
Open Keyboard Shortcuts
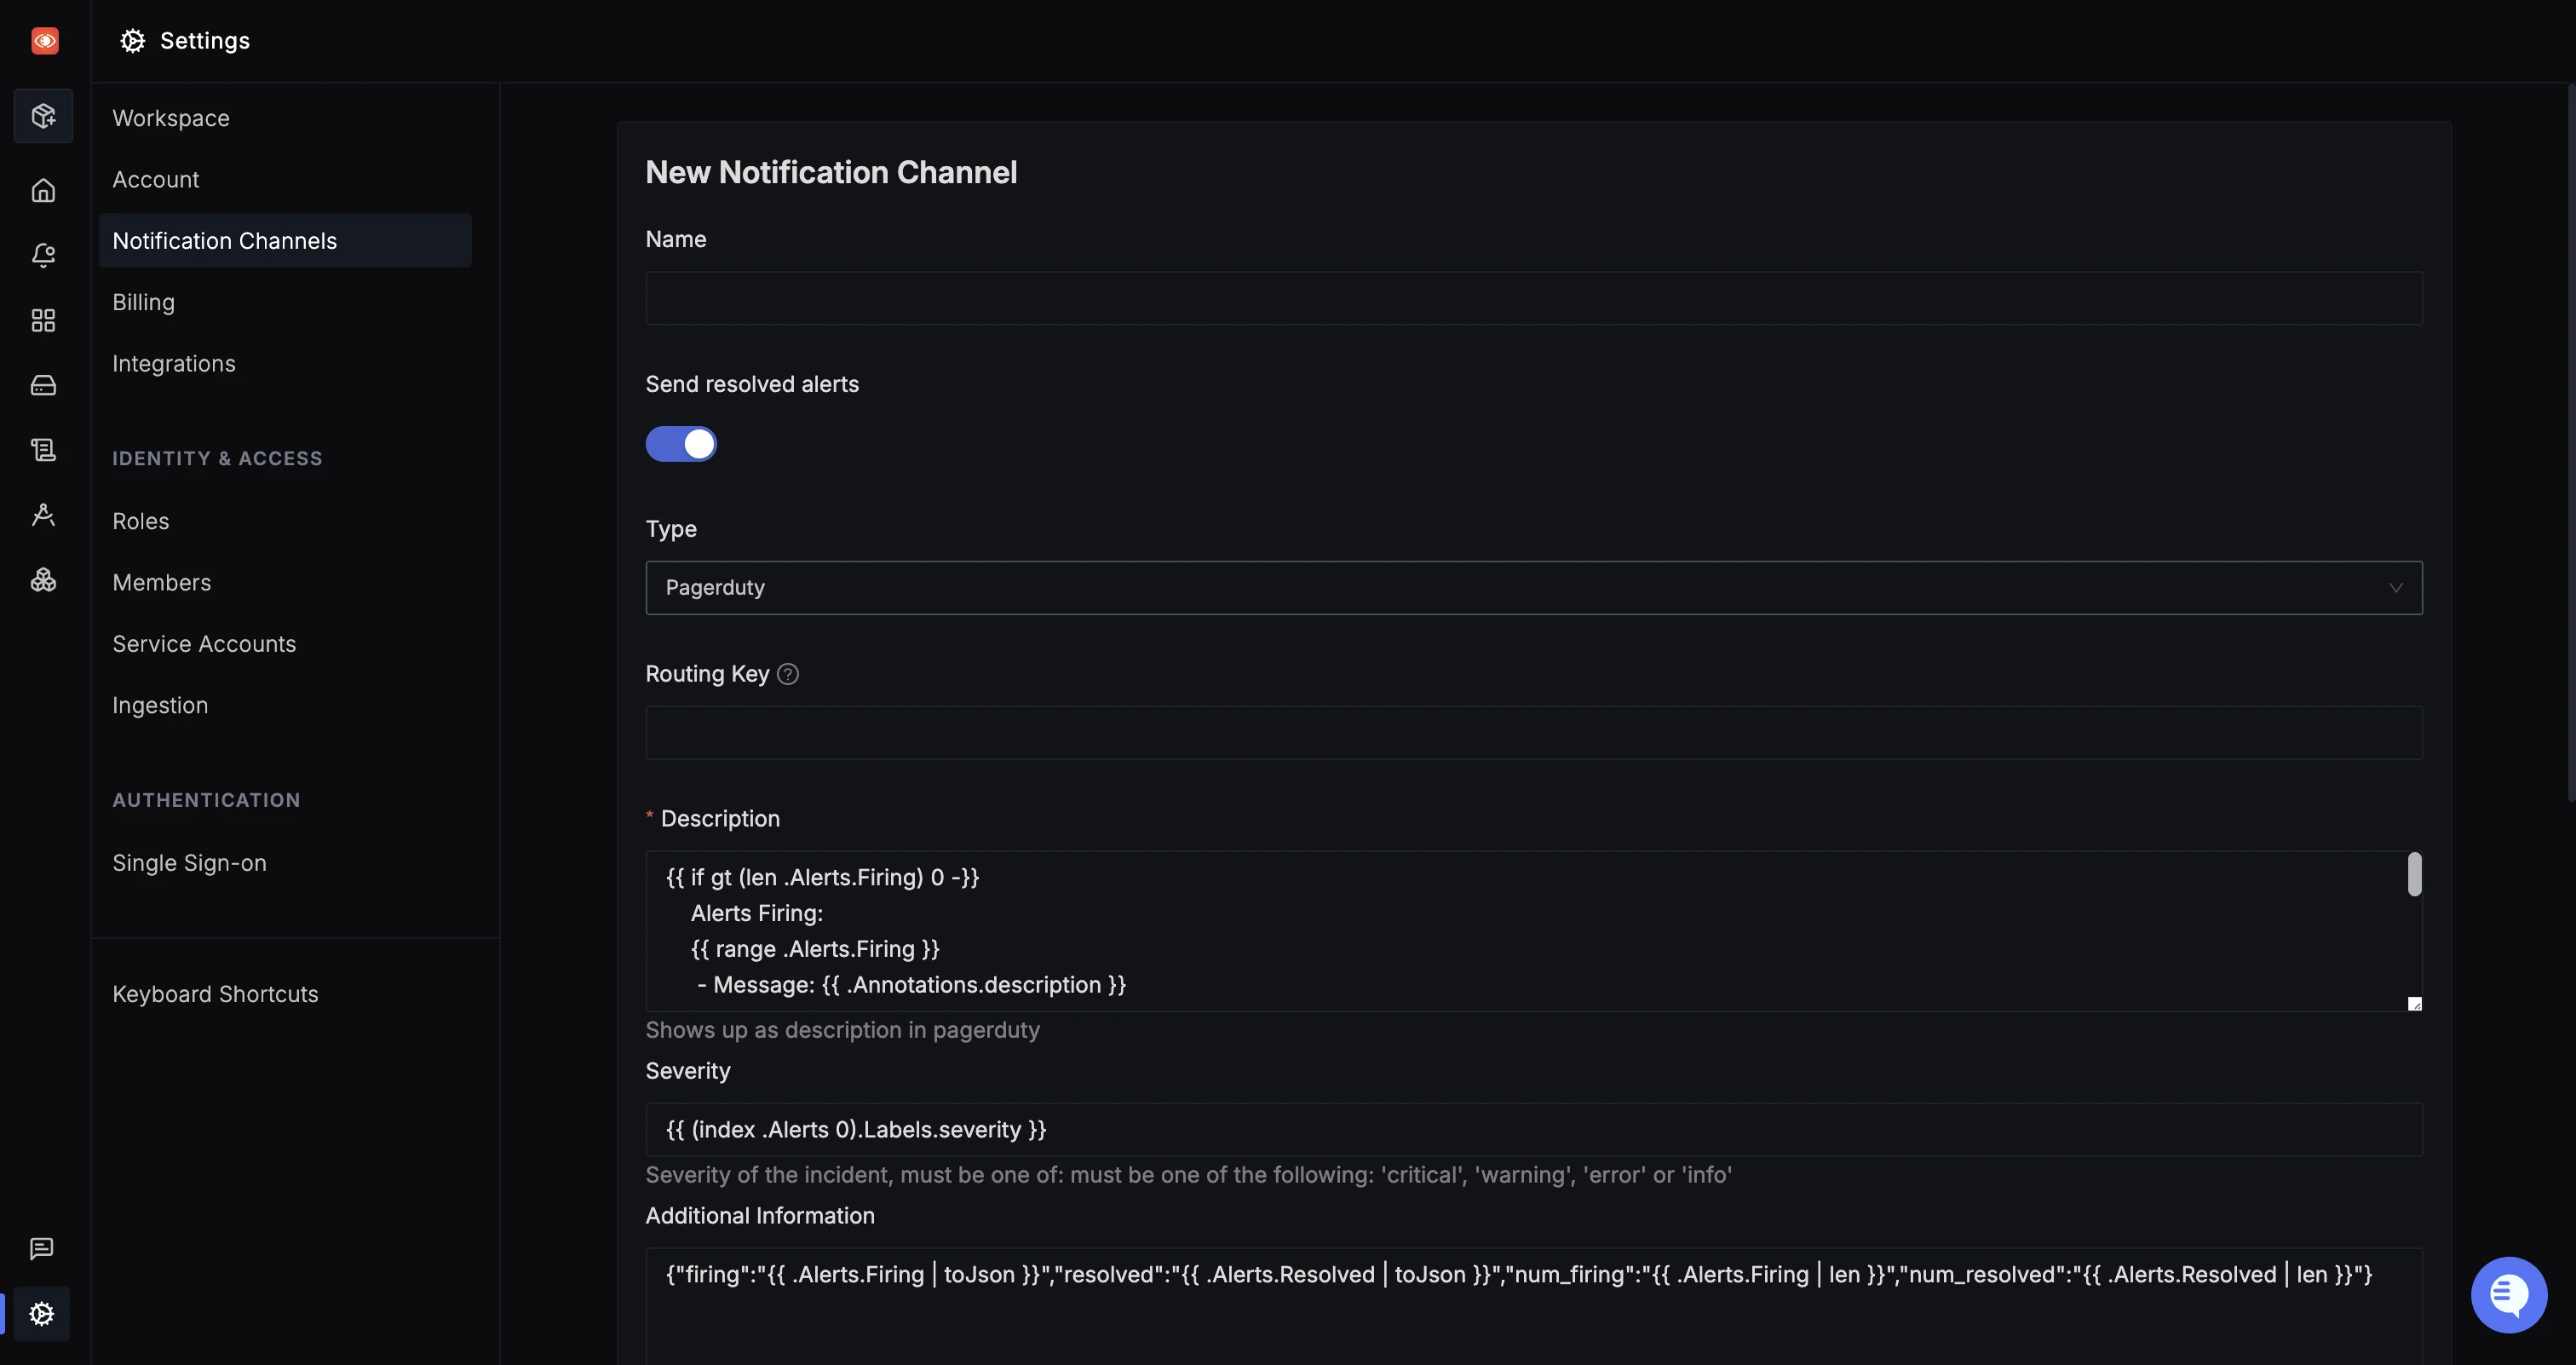click(x=215, y=994)
